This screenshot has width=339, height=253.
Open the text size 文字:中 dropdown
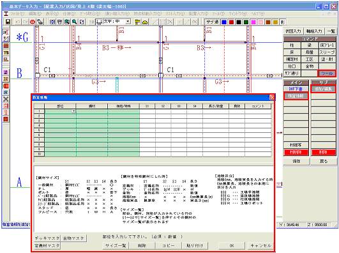click(x=128, y=22)
